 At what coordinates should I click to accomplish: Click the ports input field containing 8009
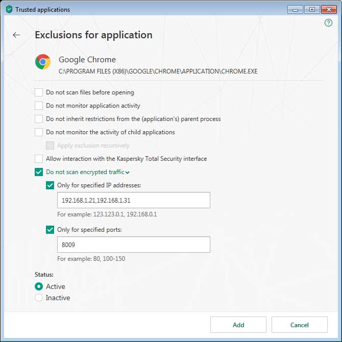click(134, 245)
